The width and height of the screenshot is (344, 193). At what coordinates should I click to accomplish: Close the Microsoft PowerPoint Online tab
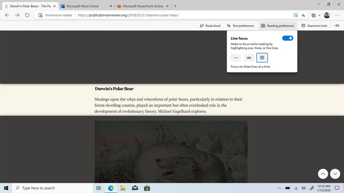pyautogui.click(x=167, y=6)
